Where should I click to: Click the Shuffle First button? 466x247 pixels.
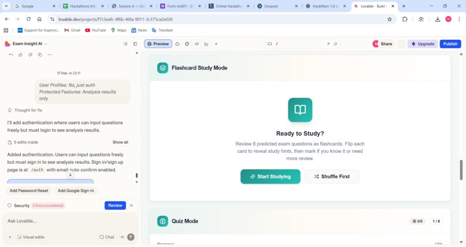coord(332,177)
